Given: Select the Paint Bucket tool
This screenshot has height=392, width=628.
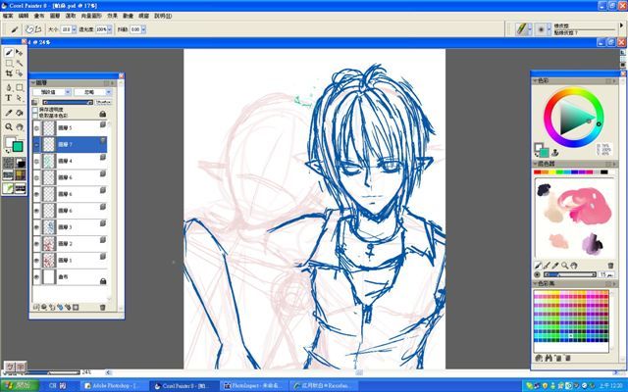Looking at the screenshot, I should [20, 113].
